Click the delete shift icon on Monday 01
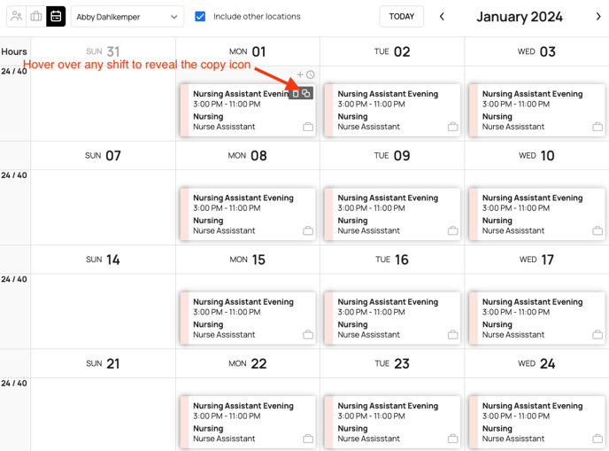 [296, 94]
